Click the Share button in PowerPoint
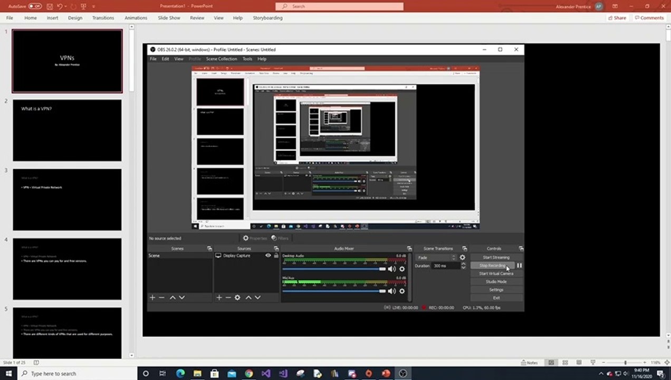The height and width of the screenshot is (380, 671). [x=617, y=18]
